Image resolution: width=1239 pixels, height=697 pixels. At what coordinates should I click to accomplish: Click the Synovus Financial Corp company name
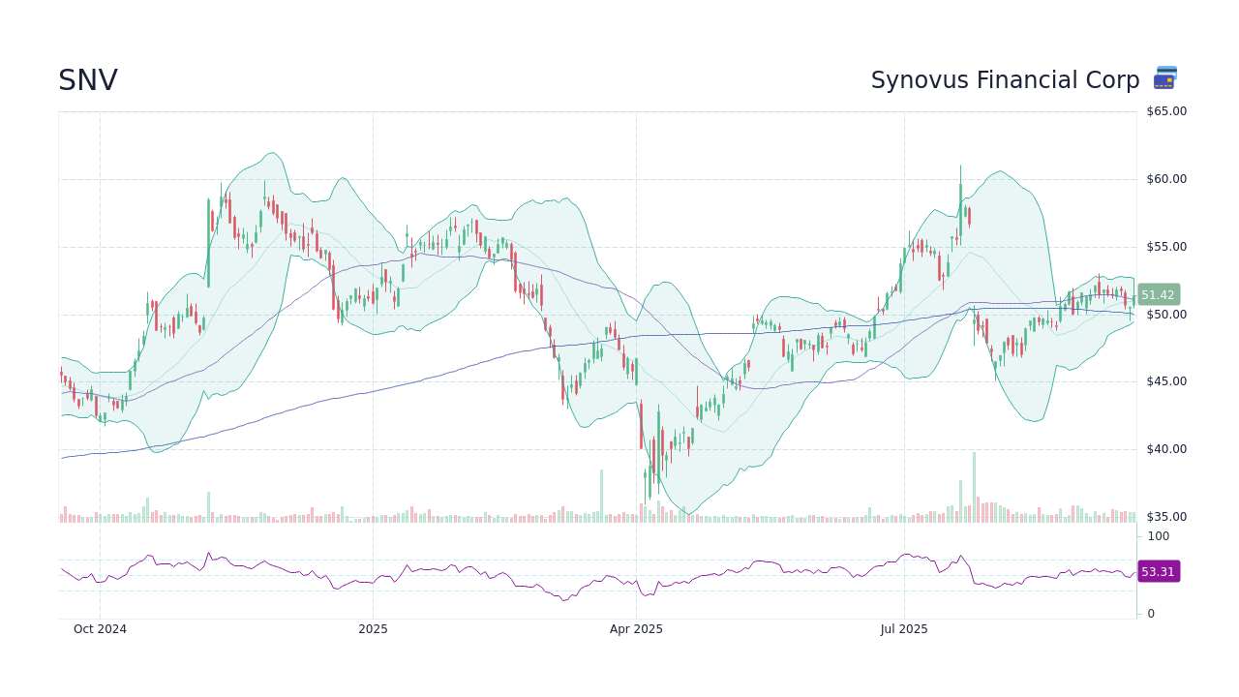[x=1005, y=80]
